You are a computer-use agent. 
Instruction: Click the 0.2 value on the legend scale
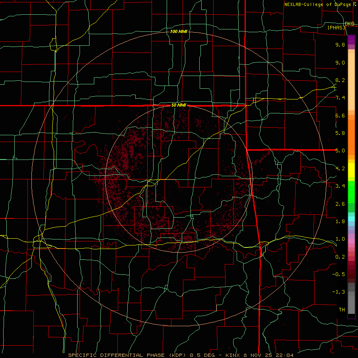tap(340, 257)
